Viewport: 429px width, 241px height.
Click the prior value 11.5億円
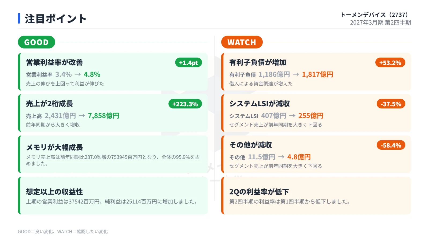click(x=262, y=157)
